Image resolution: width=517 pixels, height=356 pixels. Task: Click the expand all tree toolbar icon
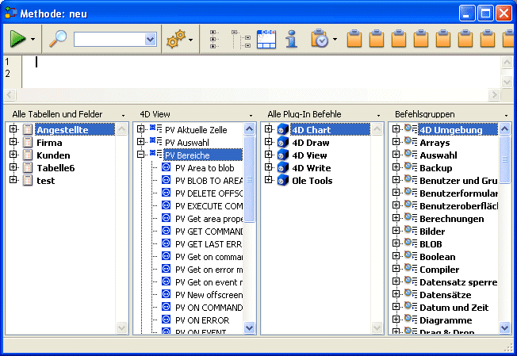(213, 39)
